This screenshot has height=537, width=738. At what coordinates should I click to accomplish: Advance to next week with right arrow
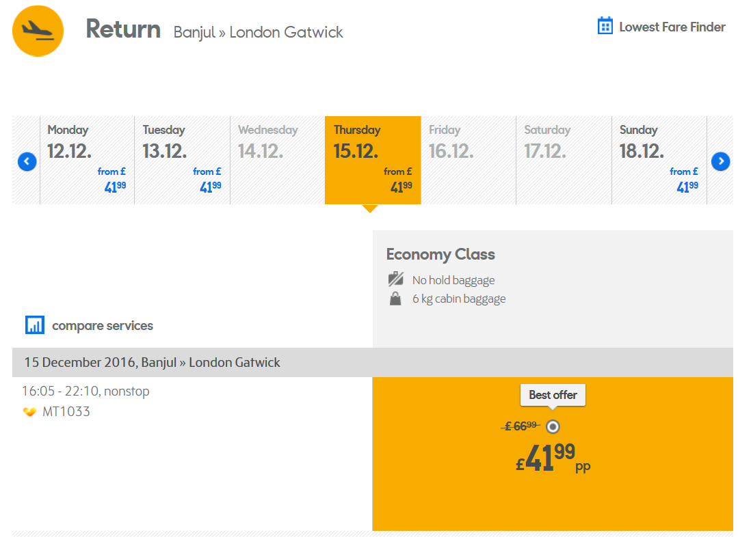(x=721, y=161)
